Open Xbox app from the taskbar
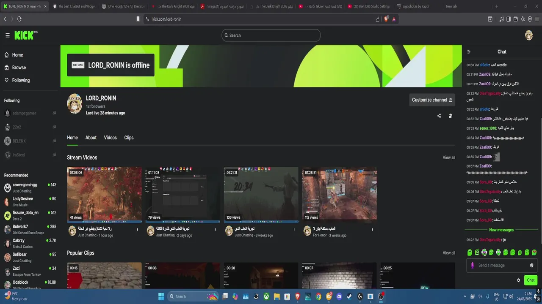Image resolution: width=542 pixels, height=304 pixels. click(266, 296)
